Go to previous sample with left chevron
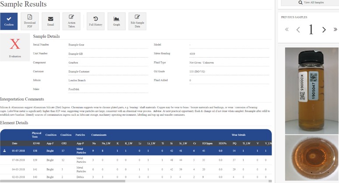The image size is (339, 183). click(298, 30)
